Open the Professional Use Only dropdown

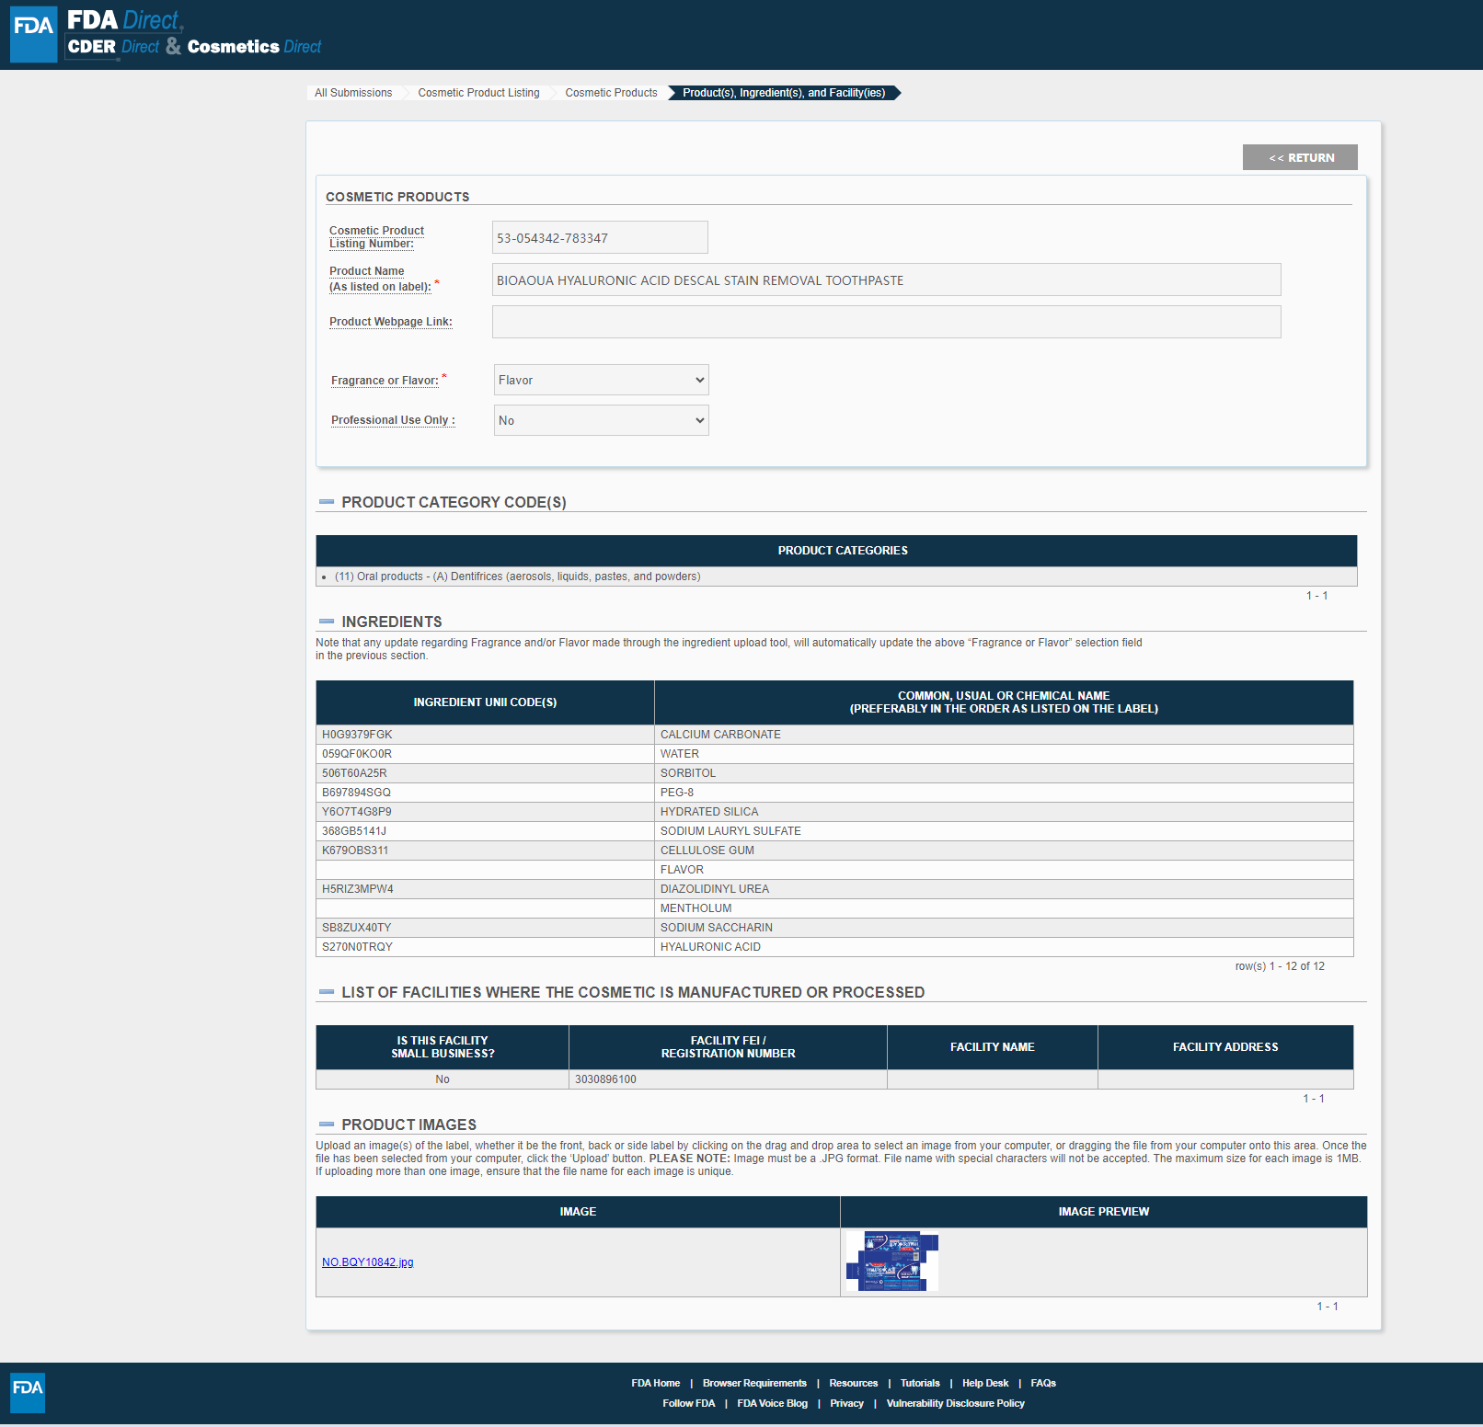coord(601,420)
